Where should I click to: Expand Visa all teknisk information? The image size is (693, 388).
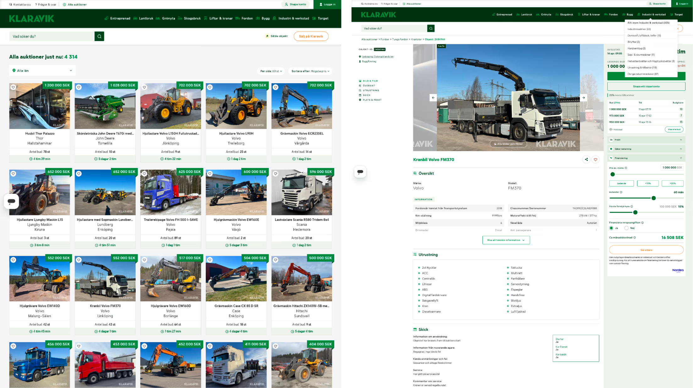(506, 240)
